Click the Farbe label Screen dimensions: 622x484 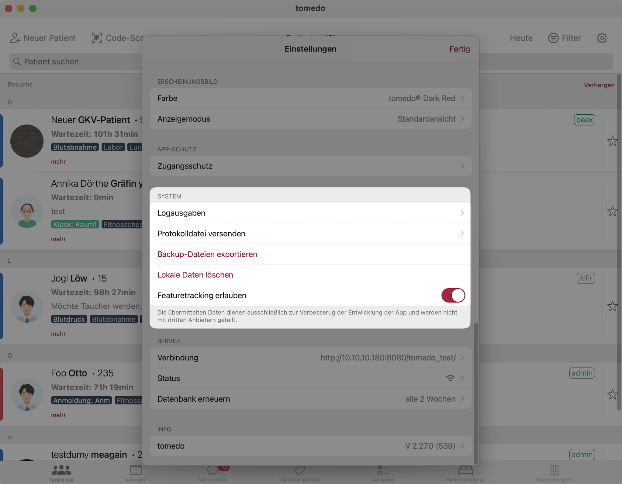[x=167, y=98]
